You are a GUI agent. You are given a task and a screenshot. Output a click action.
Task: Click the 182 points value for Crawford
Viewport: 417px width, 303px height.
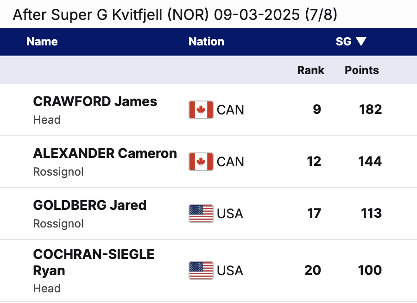pos(371,109)
